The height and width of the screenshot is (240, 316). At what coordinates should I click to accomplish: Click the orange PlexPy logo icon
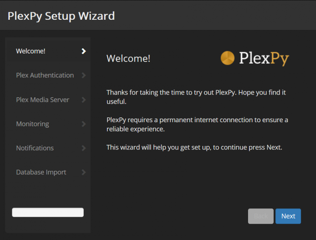(228, 58)
